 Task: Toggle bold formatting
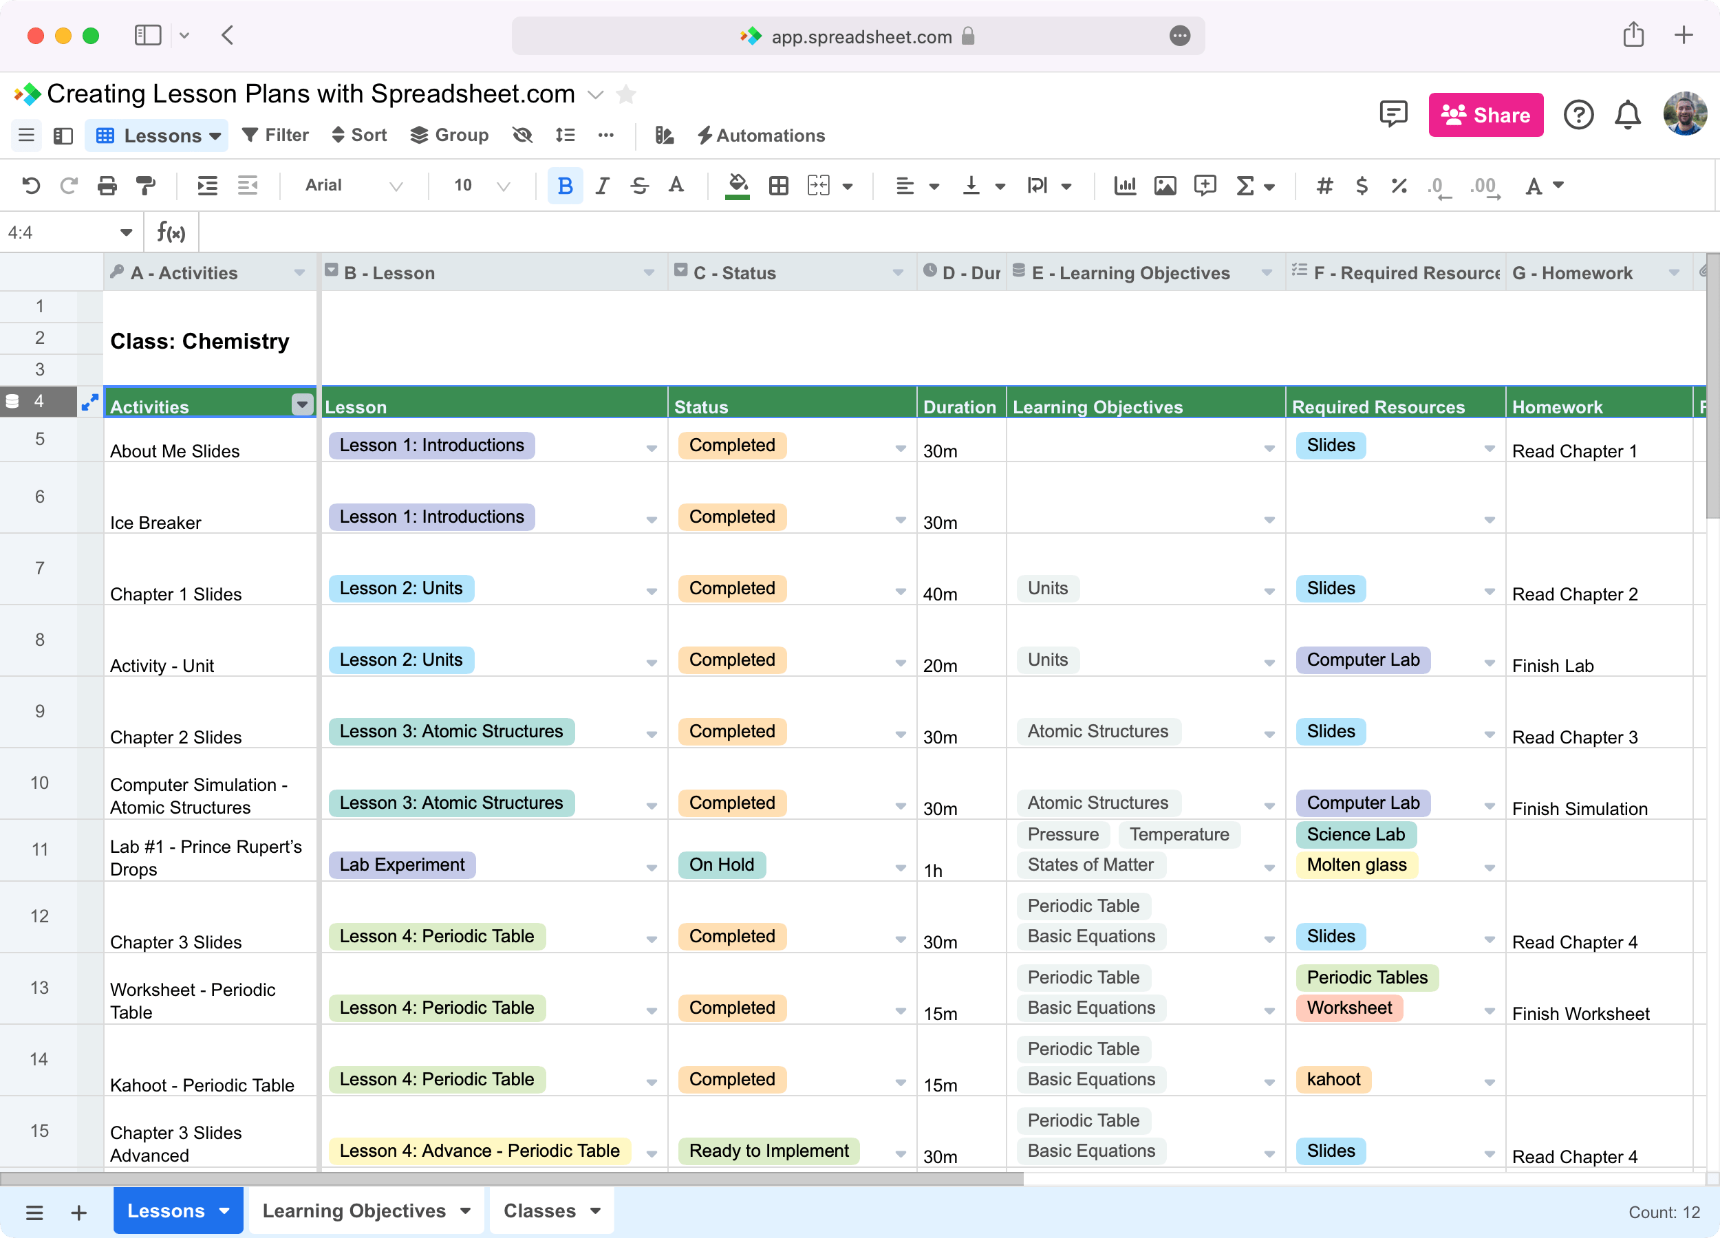[x=564, y=185]
